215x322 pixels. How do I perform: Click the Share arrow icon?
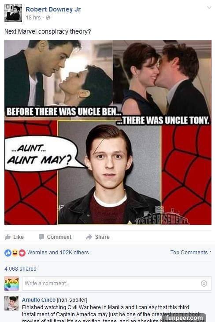click(89, 237)
